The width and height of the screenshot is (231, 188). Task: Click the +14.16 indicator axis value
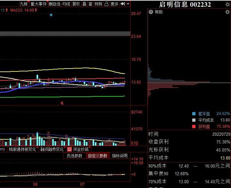coord(137,159)
